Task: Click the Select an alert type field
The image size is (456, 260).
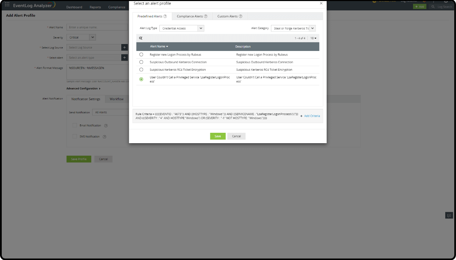Action: [x=94, y=58]
